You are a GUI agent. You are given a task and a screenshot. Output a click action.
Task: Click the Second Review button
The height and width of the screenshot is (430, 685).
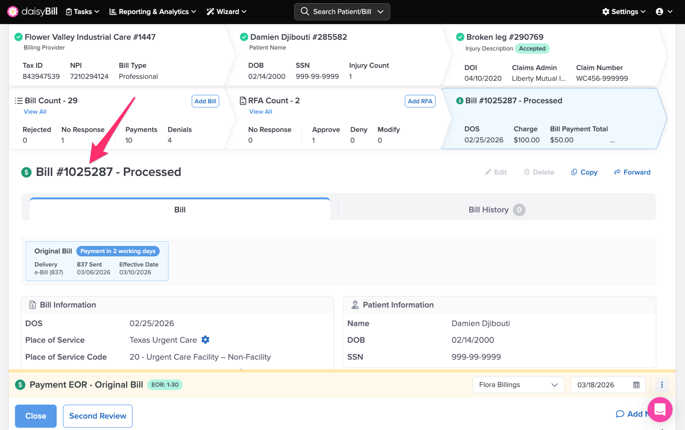97,416
